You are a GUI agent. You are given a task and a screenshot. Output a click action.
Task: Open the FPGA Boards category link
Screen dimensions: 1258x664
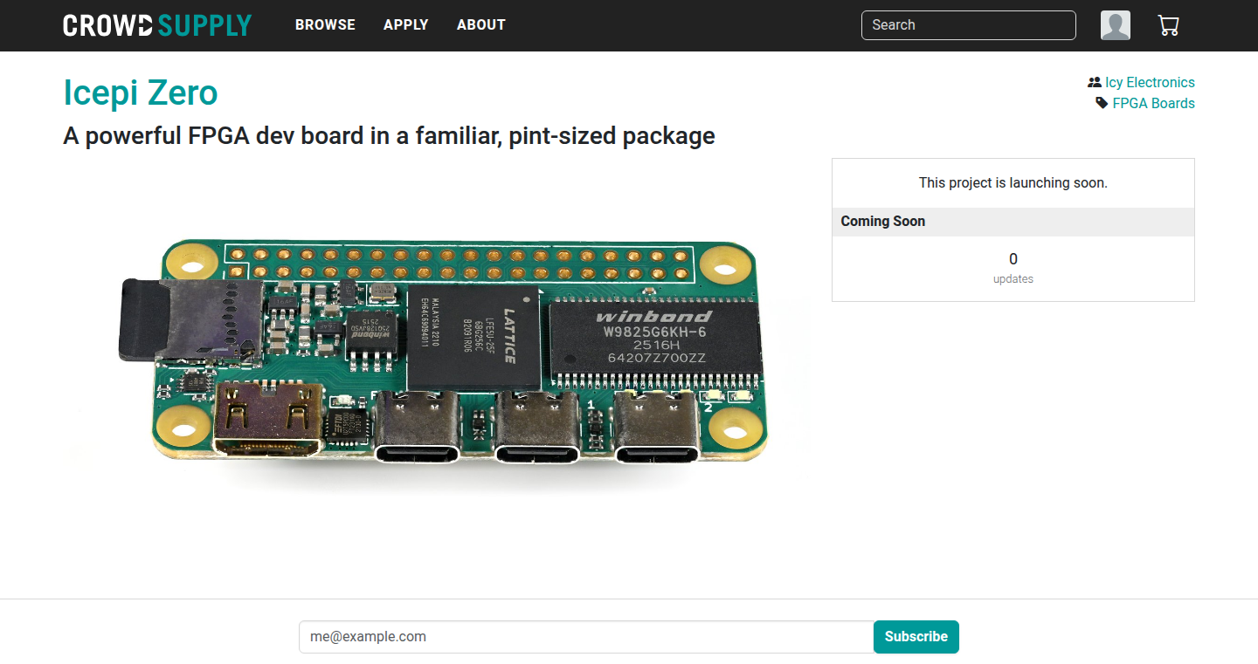click(1153, 103)
